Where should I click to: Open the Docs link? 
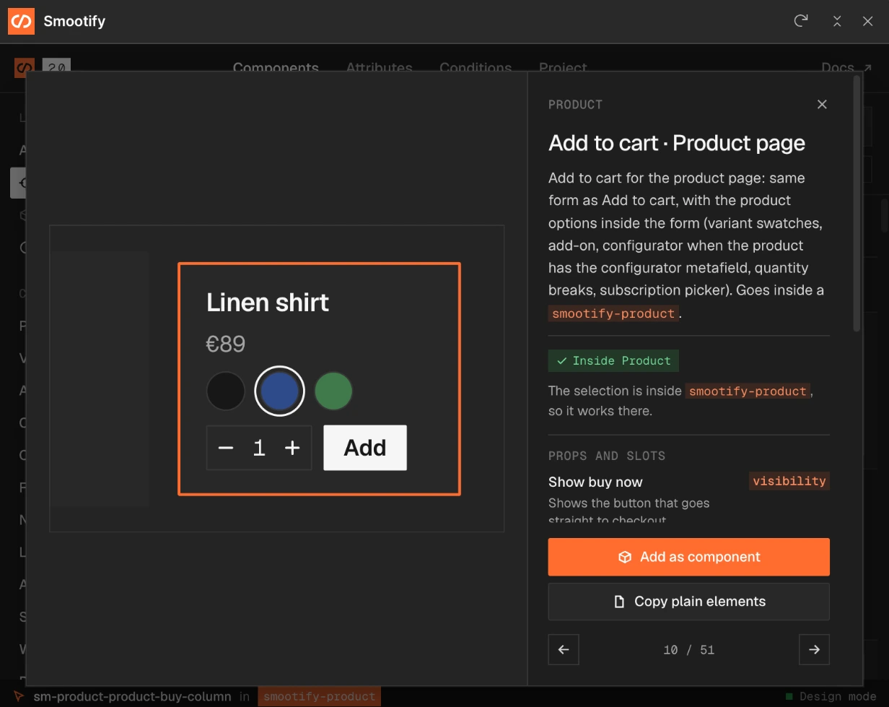[846, 68]
